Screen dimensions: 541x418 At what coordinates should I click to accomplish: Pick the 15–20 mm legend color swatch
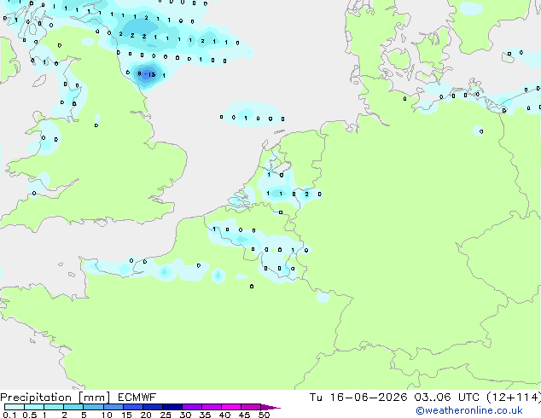tap(133, 407)
